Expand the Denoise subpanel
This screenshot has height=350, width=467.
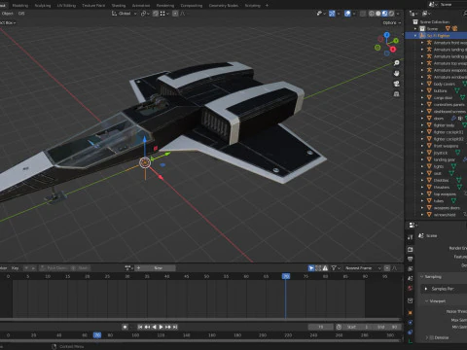point(427,337)
